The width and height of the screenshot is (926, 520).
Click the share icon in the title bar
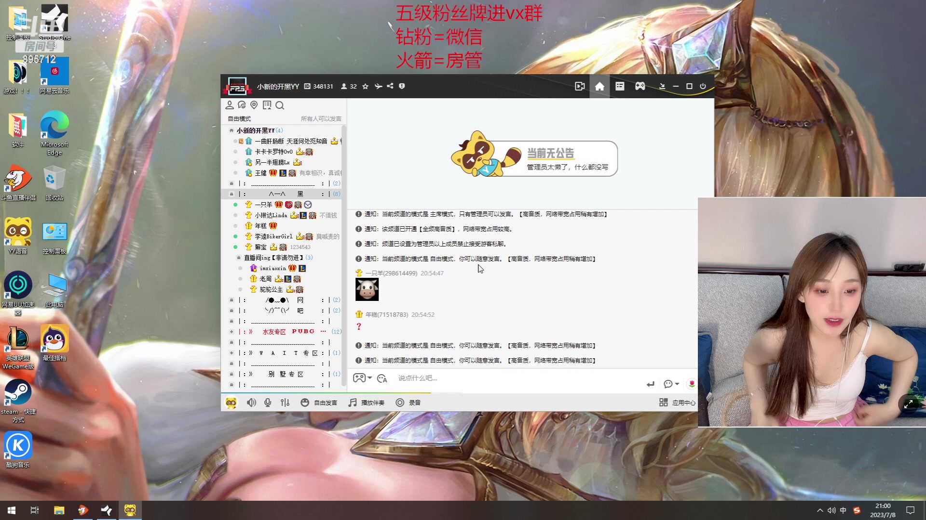coord(390,86)
